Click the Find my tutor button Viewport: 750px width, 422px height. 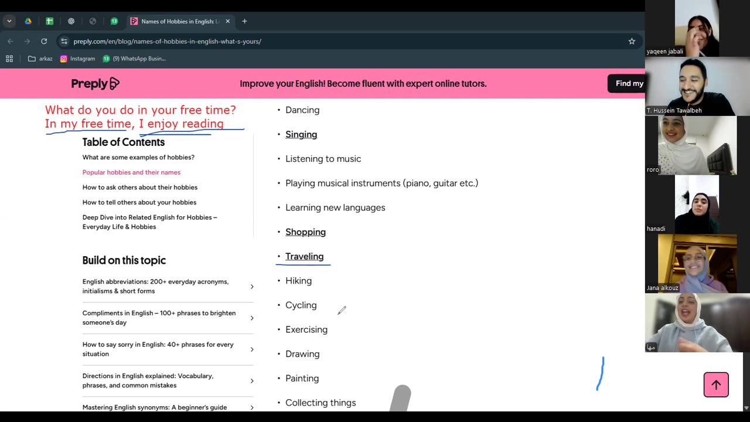(x=626, y=84)
